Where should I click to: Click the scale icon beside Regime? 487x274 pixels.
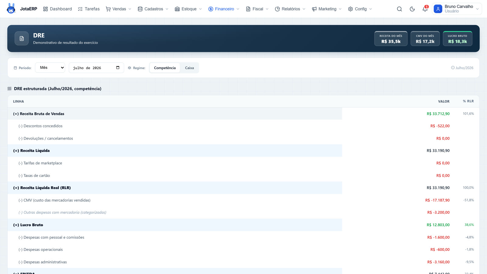129,68
